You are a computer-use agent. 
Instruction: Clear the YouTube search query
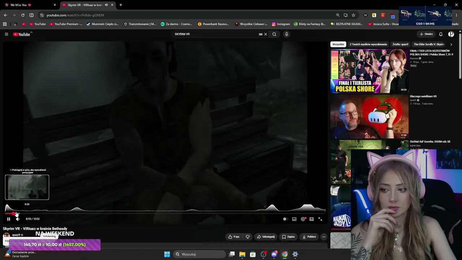click(x=266, y=34)
